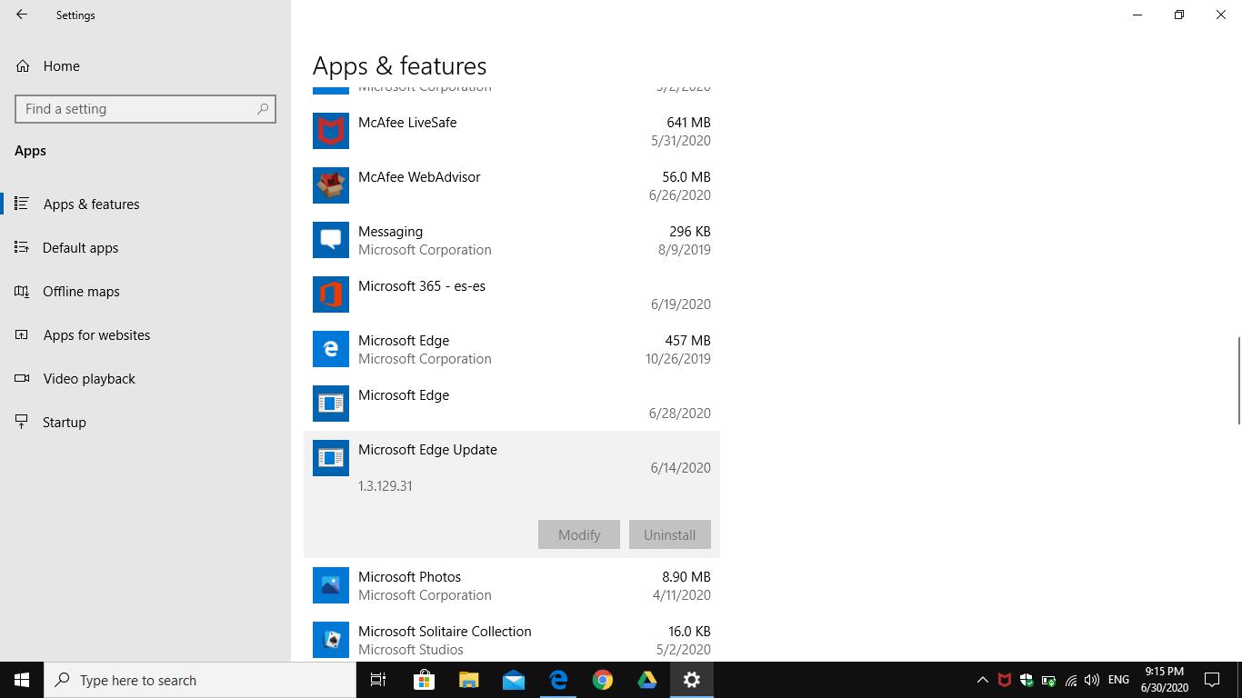Select the Messaging entry name
1242x698 pixels.
click(x=390, y=232)
